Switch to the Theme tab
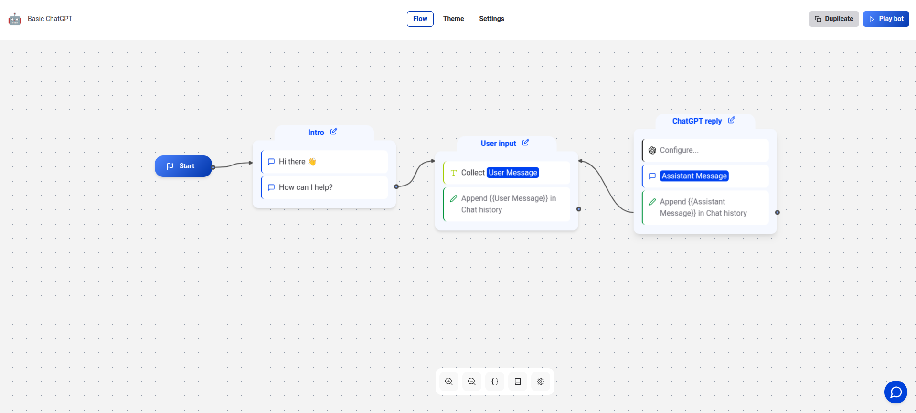Screen dimensions: 916x413 (453, 19)
